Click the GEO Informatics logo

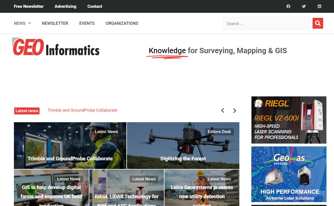(x=56, y=47)
